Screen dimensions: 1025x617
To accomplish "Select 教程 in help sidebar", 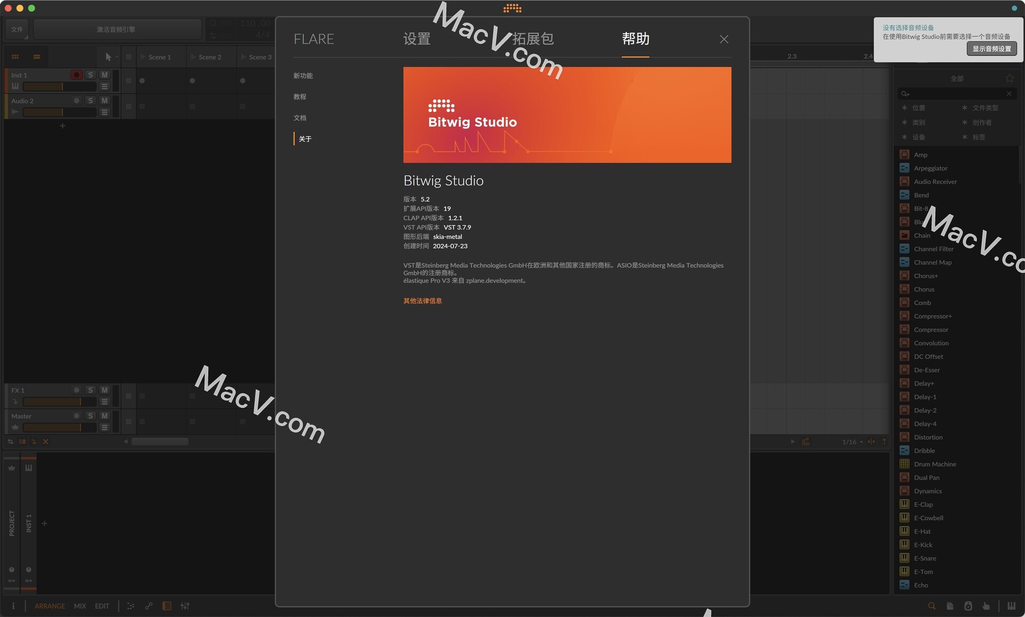I will [x=300, y=97].
